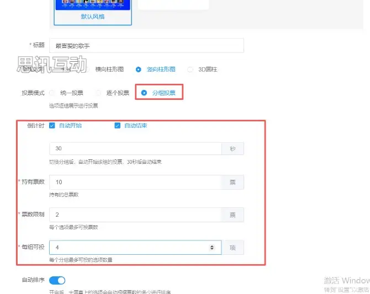Click the hint text 持有的总票数
Image resolution: width=370 pixels, height=294 pixels.
(x=64, y=195)
